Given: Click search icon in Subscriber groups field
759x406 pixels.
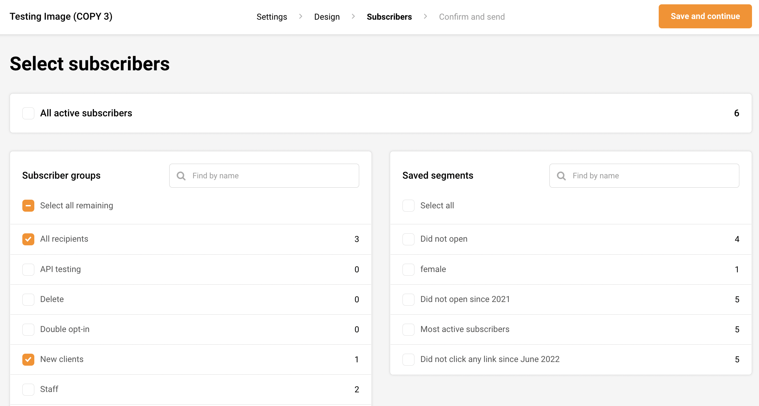Looking at the screenshot, I should [181, 176].
